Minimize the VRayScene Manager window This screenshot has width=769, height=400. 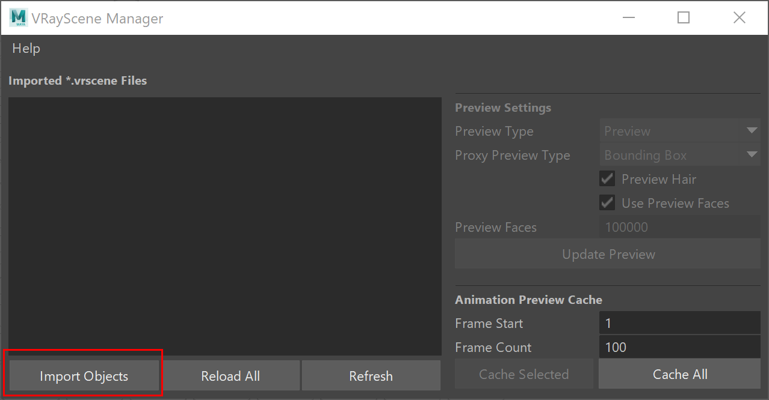click(x=628, y=18)
